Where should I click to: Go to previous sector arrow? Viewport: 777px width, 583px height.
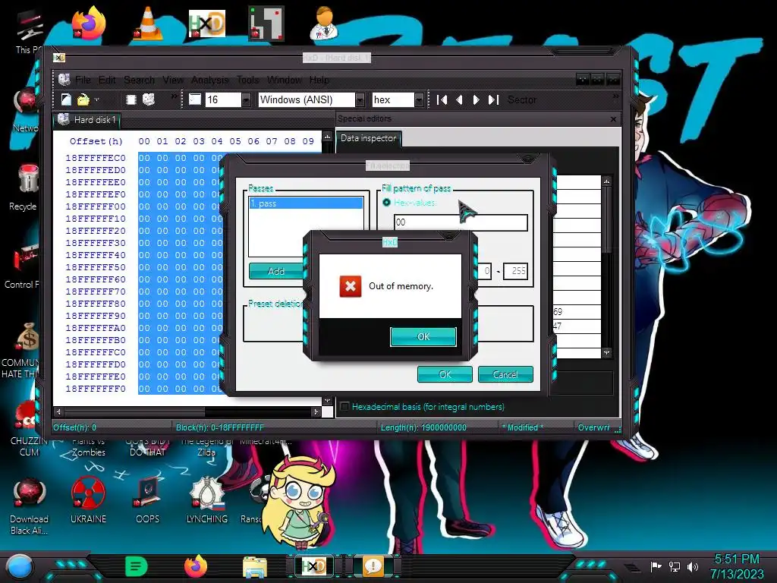[459, 100]
